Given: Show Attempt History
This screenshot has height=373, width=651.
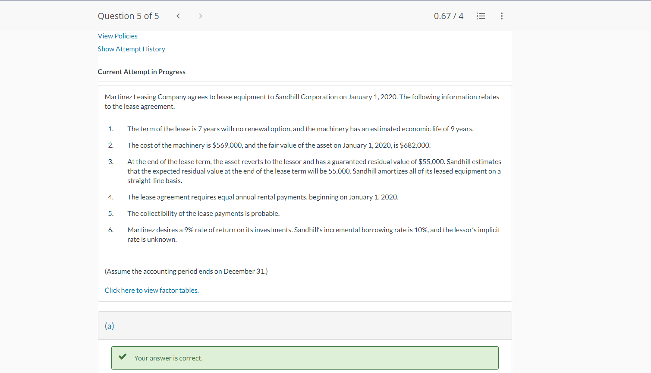Looking at the screenshot, I should click(131, 49).
